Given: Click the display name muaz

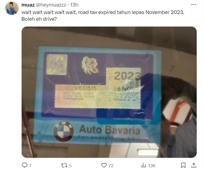Looking at the screenshot, I should click(x=28, y=5).
